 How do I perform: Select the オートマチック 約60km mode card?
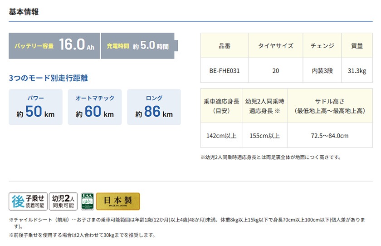(x=95, y=107)
